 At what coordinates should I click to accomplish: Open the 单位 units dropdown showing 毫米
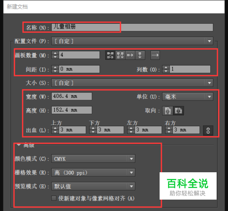point(187,97)
